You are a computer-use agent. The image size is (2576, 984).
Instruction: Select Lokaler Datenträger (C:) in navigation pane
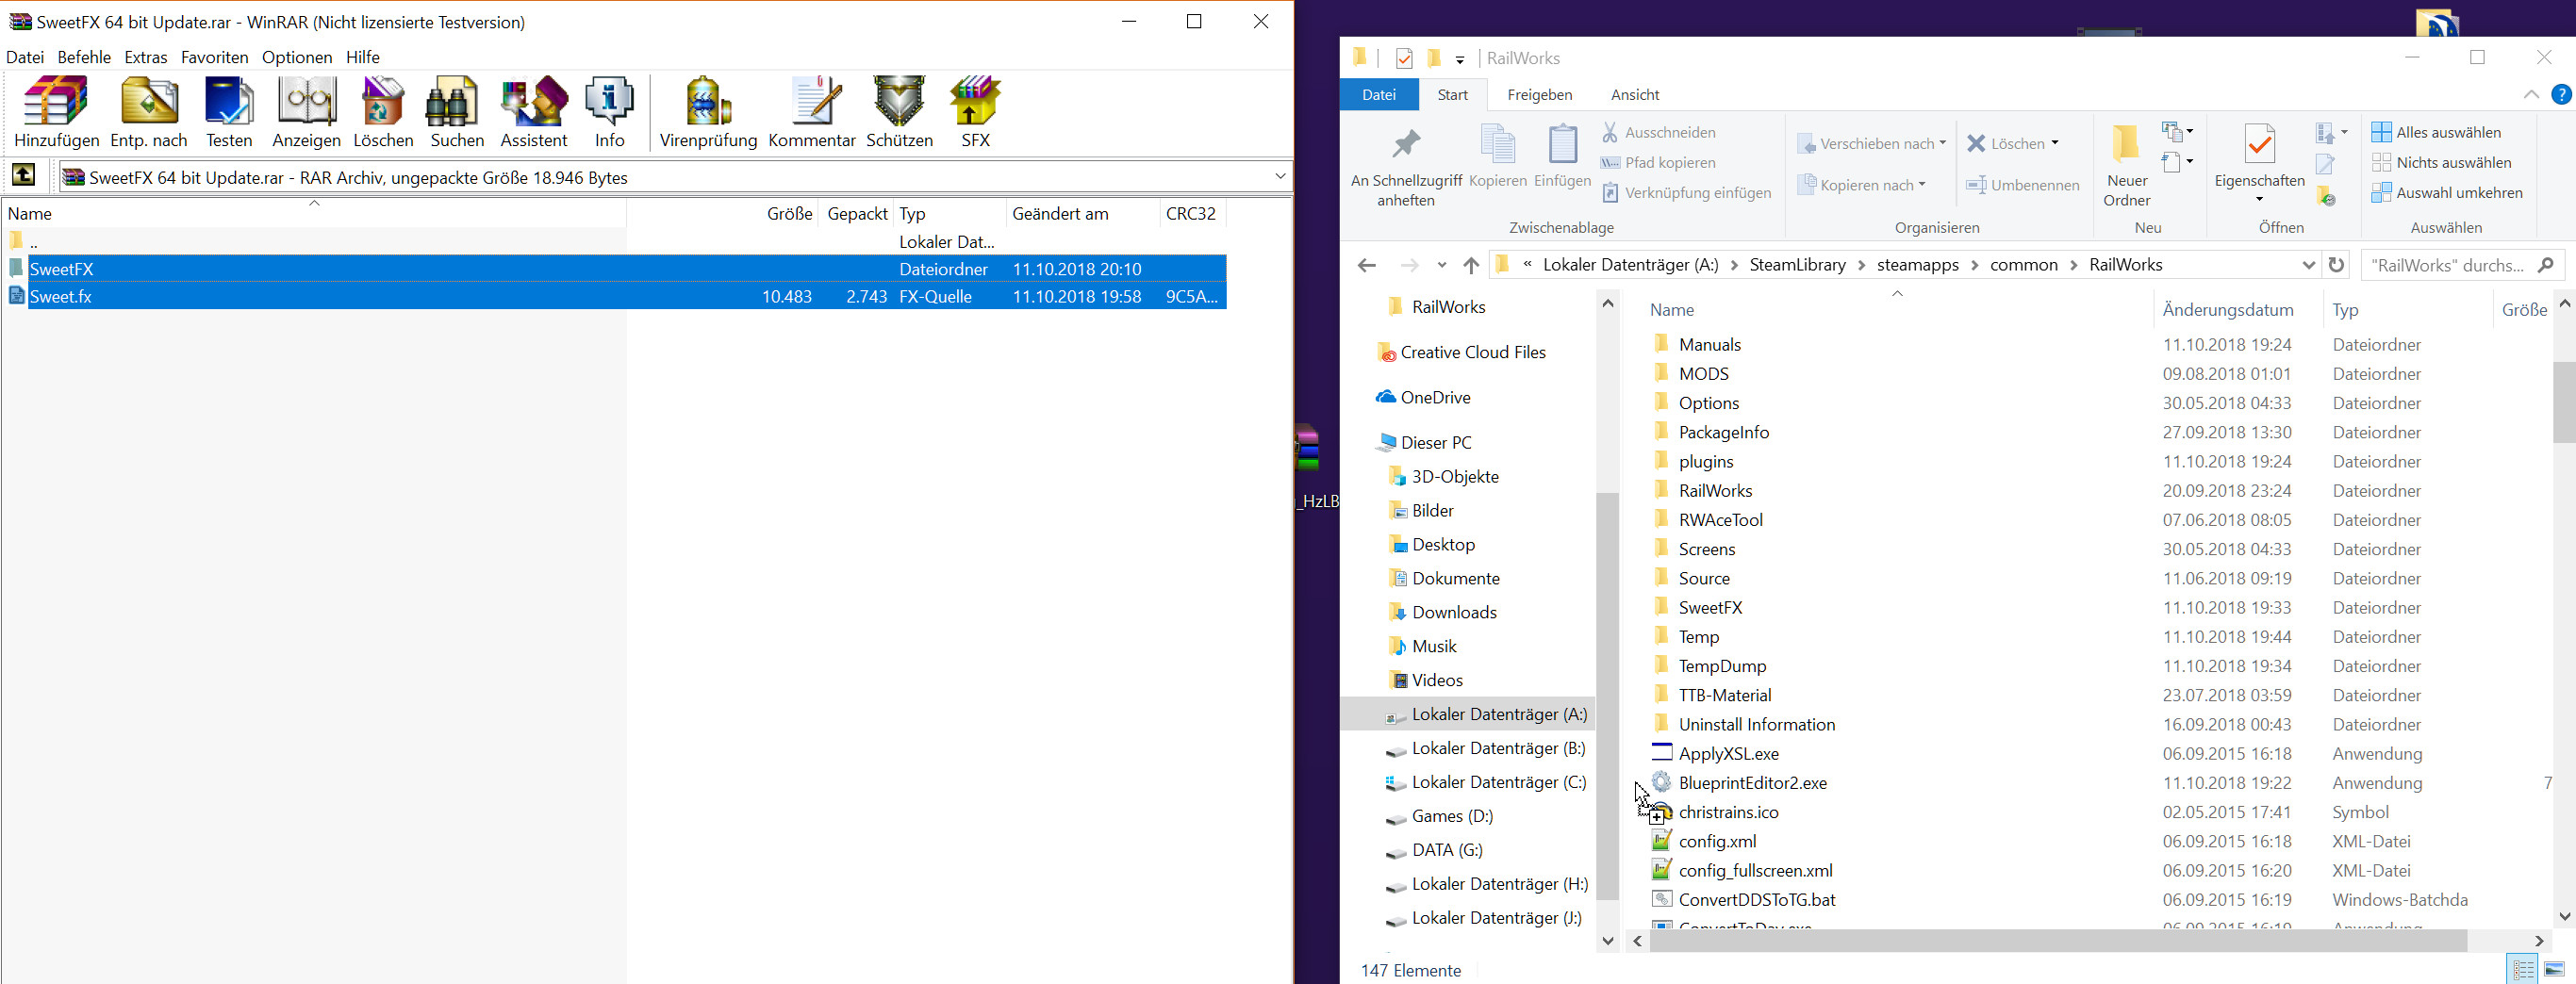tap(1486, 782)
